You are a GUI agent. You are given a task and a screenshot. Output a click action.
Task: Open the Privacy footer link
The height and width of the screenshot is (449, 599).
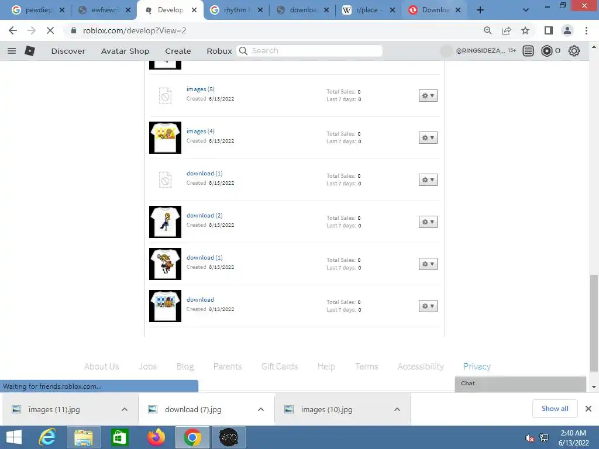(477, 367)
